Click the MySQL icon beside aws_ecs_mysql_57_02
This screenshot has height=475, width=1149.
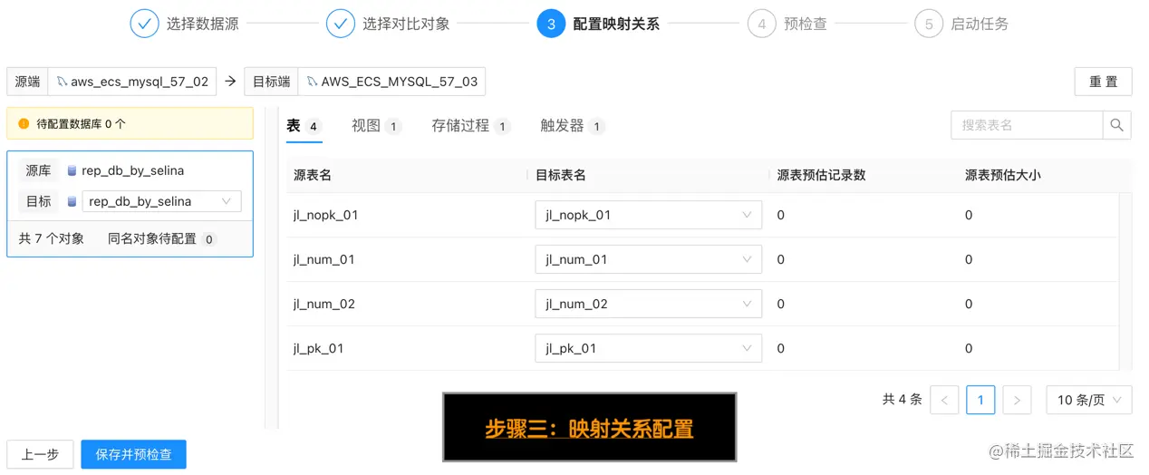click(x=62, y=82)
